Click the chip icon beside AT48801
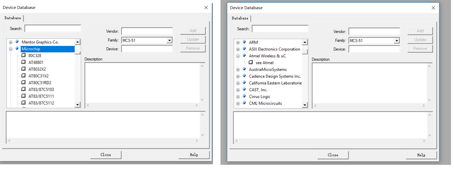 (24, 62)
